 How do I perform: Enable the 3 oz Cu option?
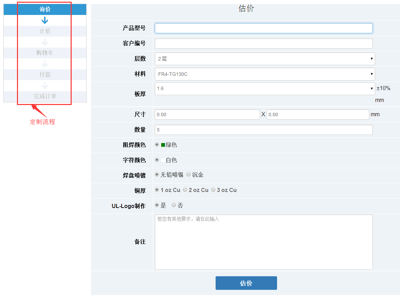213,190
